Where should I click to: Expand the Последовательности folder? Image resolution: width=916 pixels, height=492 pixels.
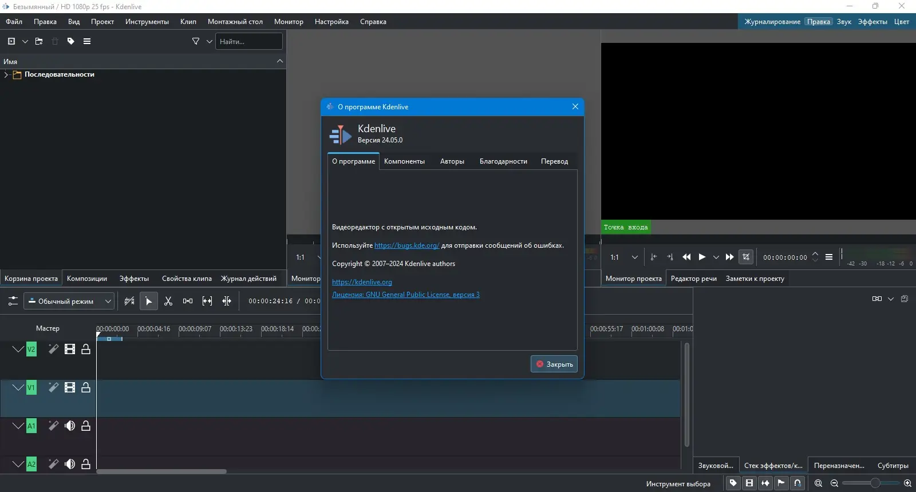(6, 75)
